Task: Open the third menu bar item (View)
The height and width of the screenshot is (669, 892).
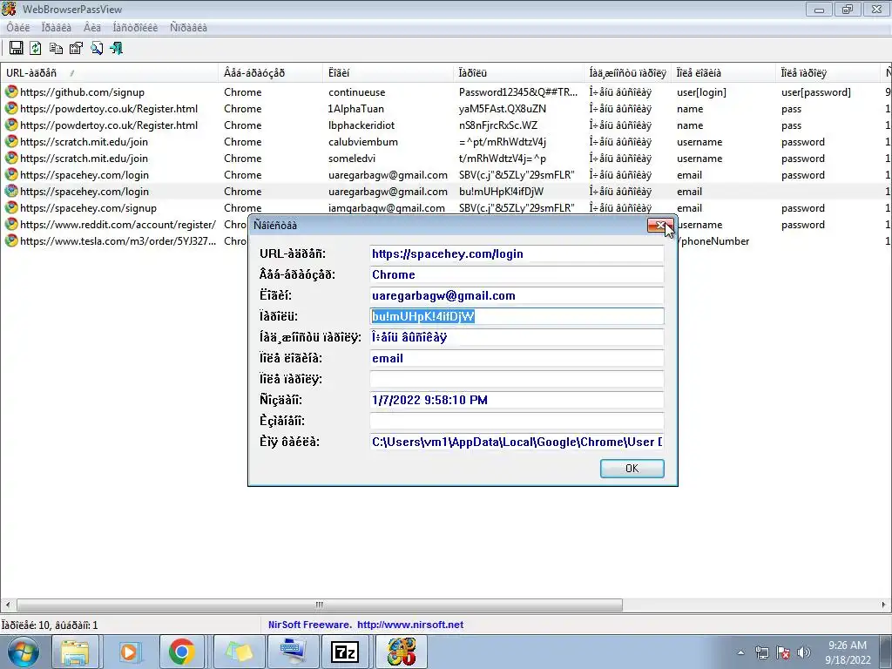Action: tap(92, 27)
